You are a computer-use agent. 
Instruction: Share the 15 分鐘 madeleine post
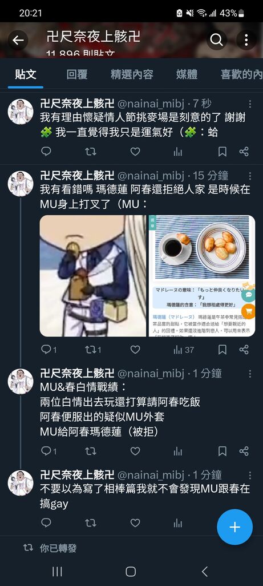(x=244, y=350)
